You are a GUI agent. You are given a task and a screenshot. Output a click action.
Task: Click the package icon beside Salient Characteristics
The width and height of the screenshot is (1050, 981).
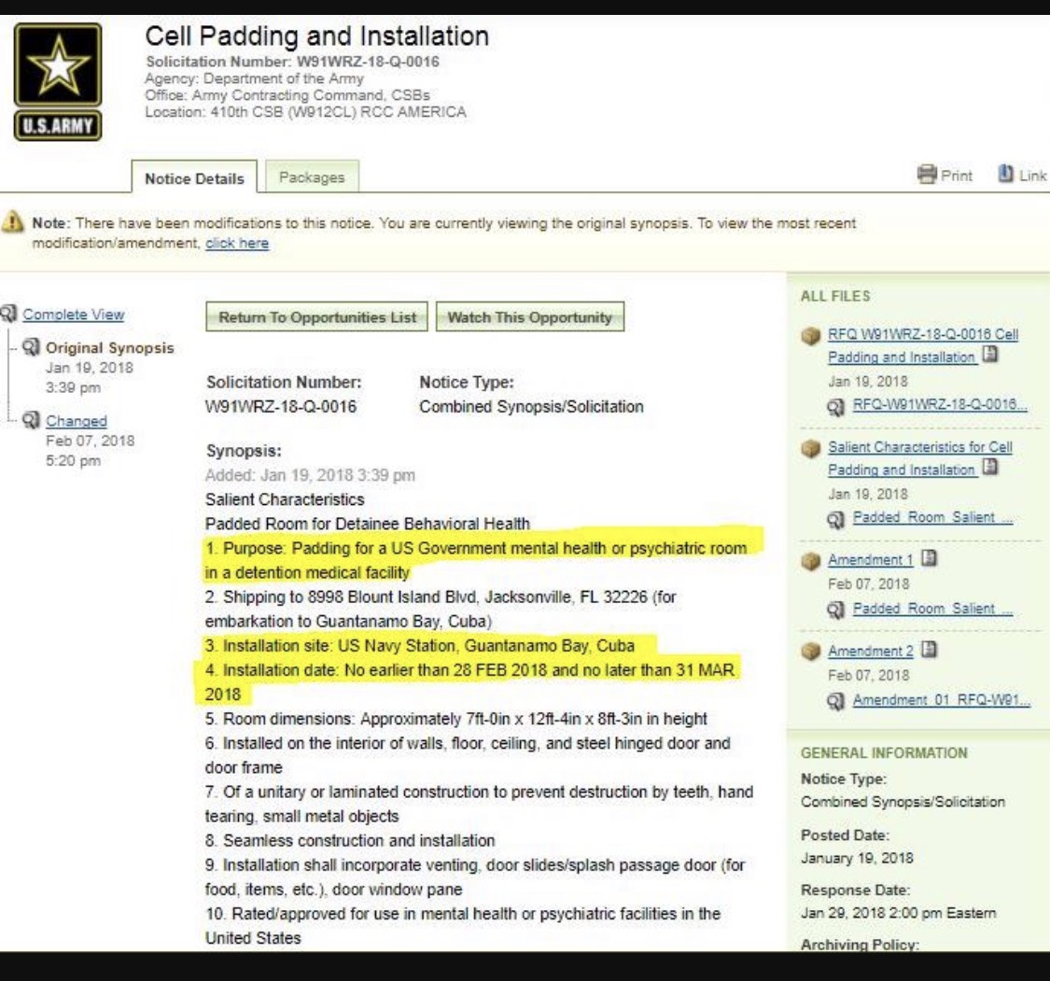tap(812, 448)
